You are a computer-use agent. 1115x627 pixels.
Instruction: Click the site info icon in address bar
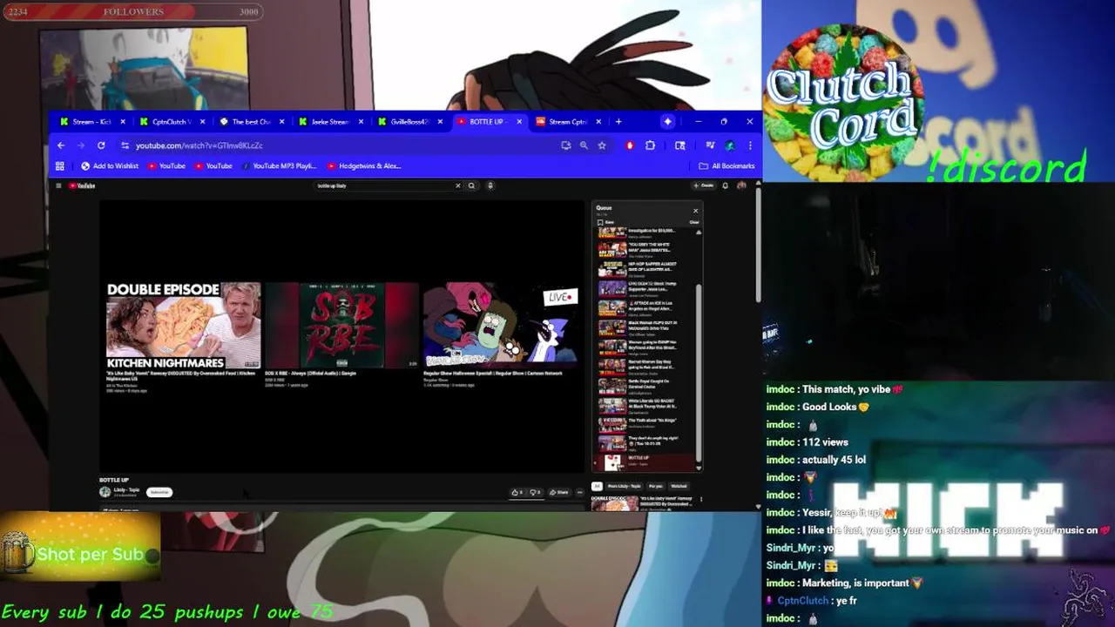[125, 145]
